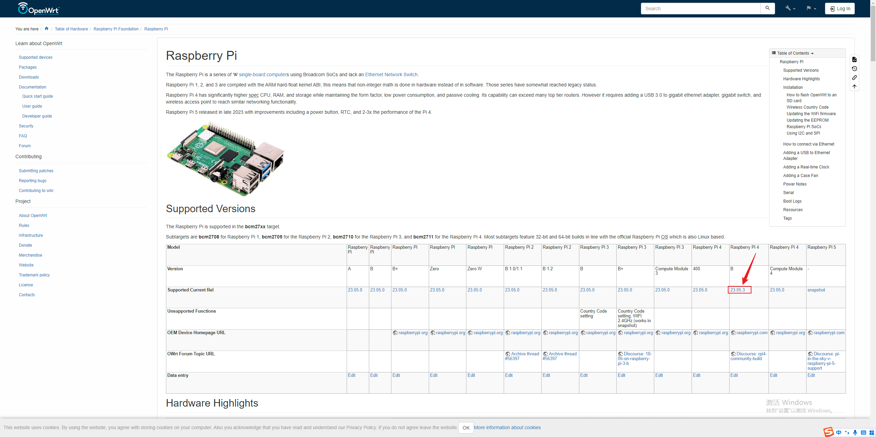Open Discourse pi-in-the-sky Pi 5 support link
Viewport: 876px width, 437px height.
click(x=824, y=361)
